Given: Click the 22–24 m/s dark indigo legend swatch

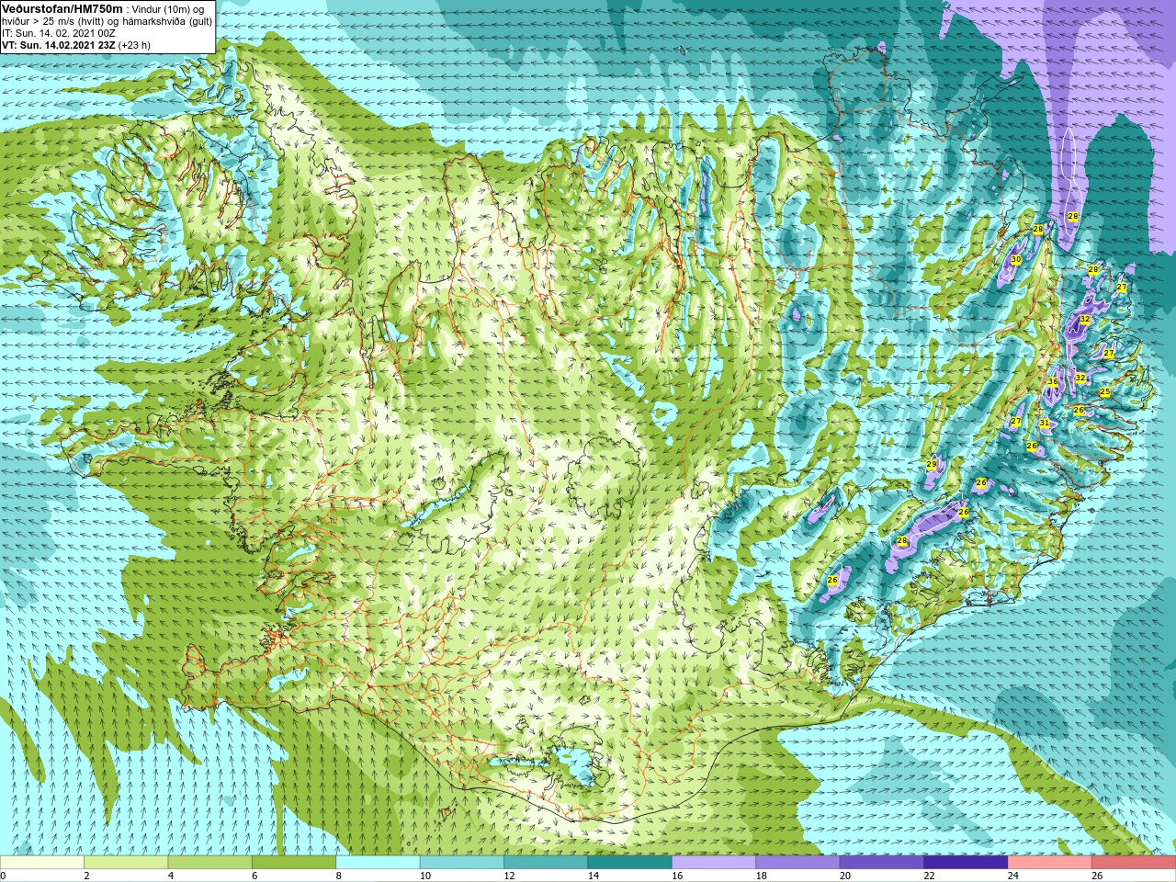Looking at the screenshot, I should coord(967,863).
